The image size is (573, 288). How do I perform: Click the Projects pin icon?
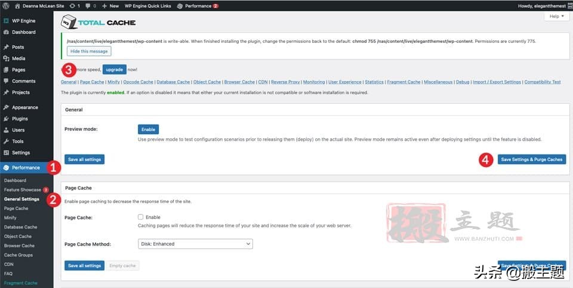point(6,92)
